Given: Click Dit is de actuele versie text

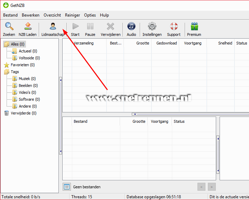Looking at the screenshot, I should [229, 197].
